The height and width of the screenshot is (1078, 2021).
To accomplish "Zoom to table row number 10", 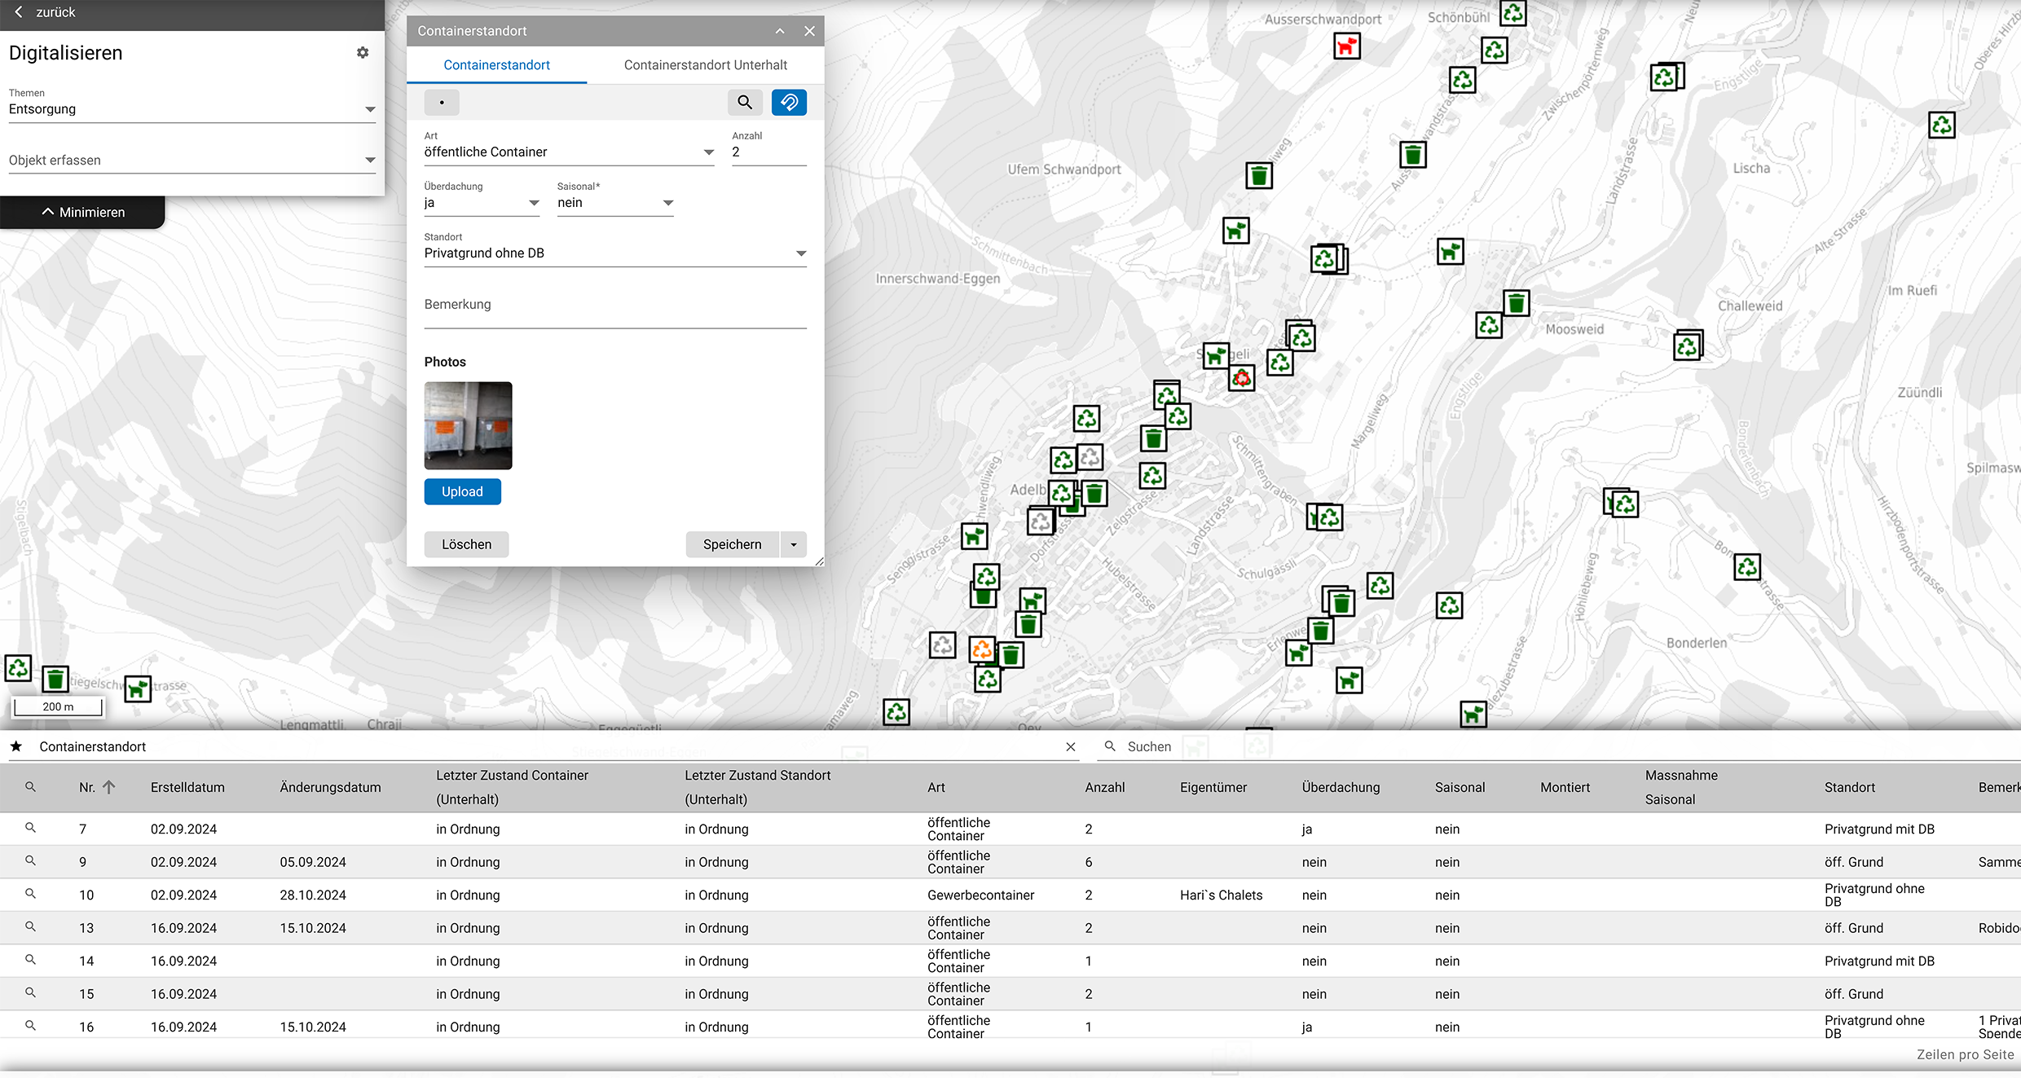I will (x=30, y=894).
